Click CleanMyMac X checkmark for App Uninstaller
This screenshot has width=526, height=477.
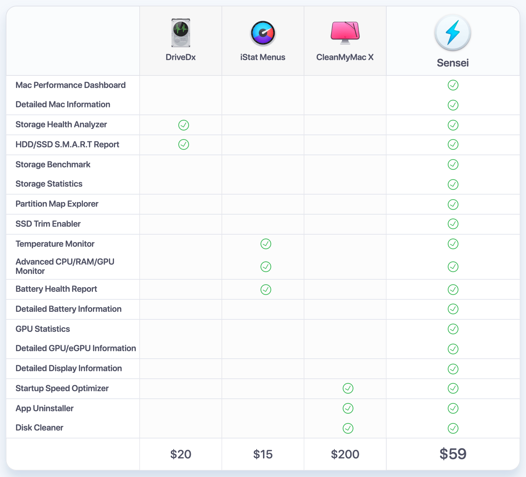[348, 408]
